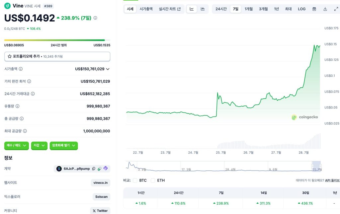This screenshot has width=340, height=214.
Task: Select the 1년 time range
Action: pos(276,9)
